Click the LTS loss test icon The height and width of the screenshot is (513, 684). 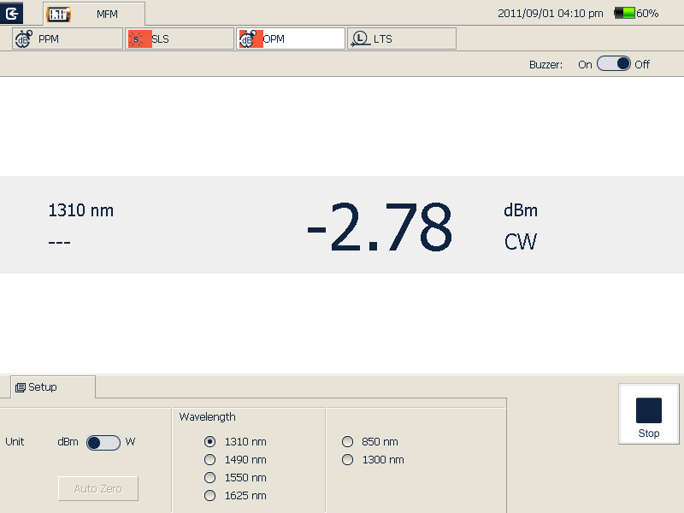360,38
